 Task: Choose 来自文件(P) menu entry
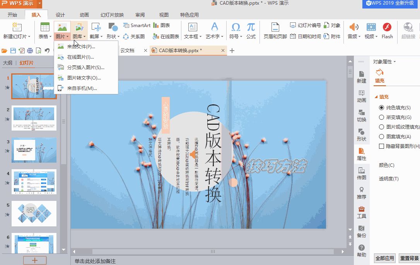click(x=86, y=47)
